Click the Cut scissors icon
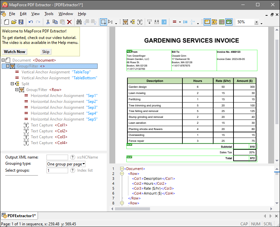This screenshot has height=227, width=280. (x=48, y=22)
